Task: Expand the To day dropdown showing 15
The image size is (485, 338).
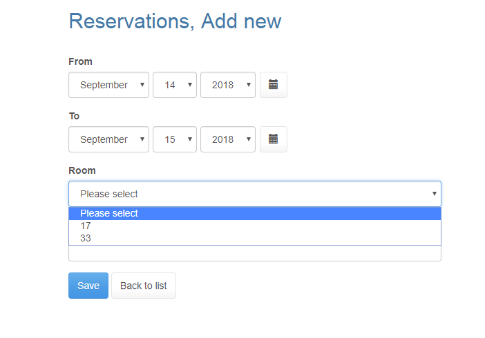Action: coord(175,139)
